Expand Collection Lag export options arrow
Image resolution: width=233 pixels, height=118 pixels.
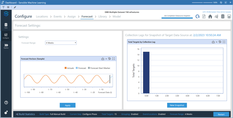click(x=217, y=42)
